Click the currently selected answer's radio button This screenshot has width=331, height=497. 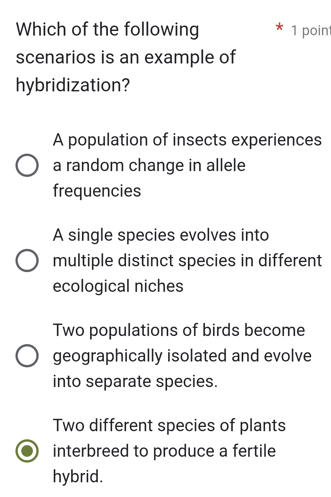click(x=27, y=451)
